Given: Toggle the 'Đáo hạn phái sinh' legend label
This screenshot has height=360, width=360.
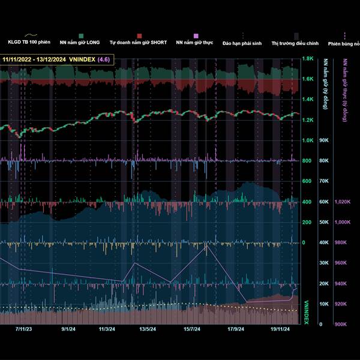Looking at the screenshot, I should click(242, 44).
